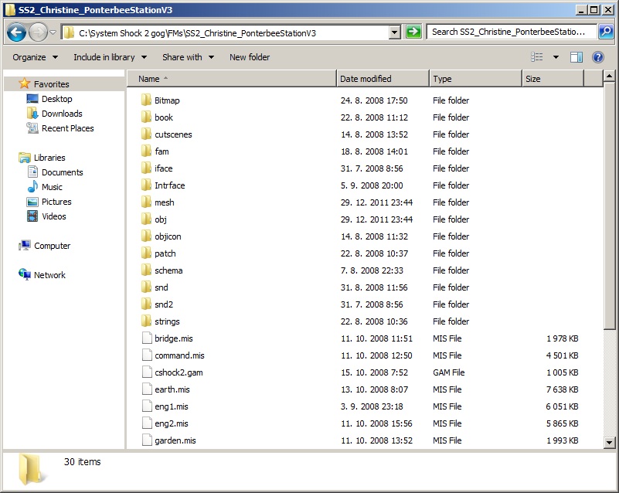Open Desktop in the navigation pane
619x493 pixels.
click(x=49, y=99)
